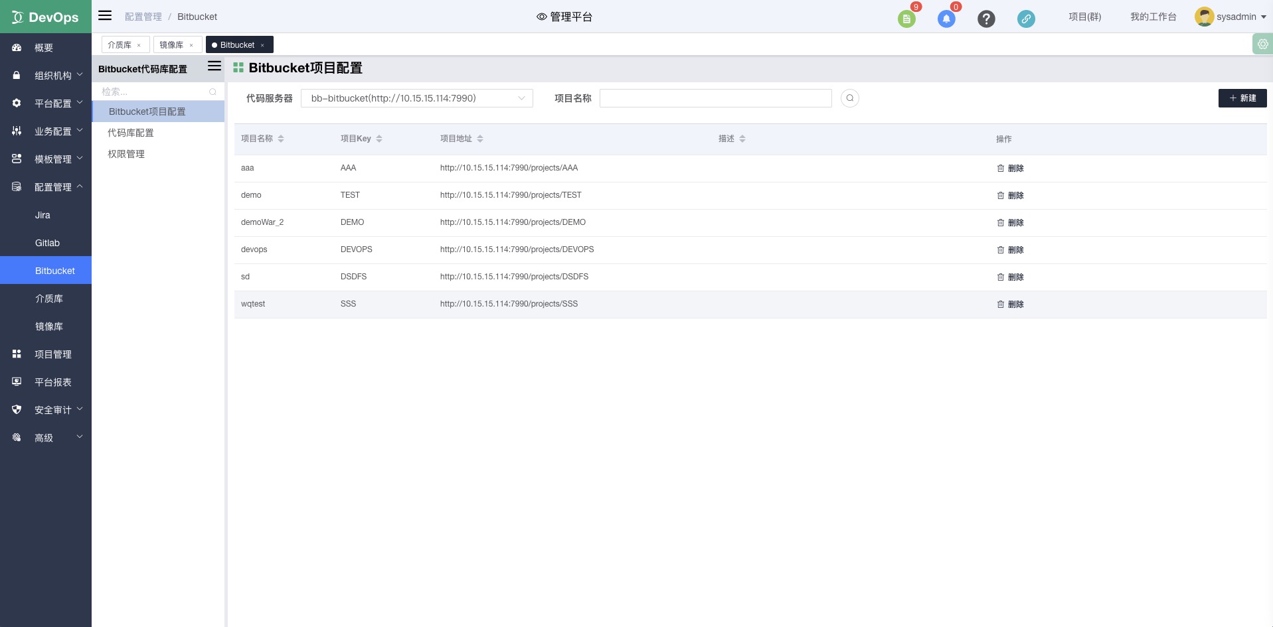Sort table by 描述 column
Image resolution: width=1273 pixels, height=627 pixels.
click(x=742, y=139)
